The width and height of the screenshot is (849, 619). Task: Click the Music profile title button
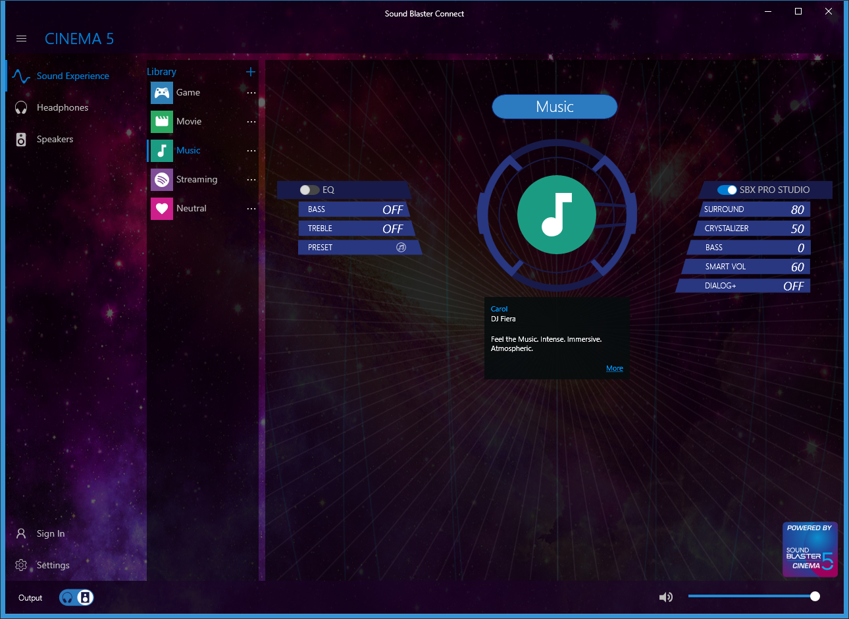[555, 107]
